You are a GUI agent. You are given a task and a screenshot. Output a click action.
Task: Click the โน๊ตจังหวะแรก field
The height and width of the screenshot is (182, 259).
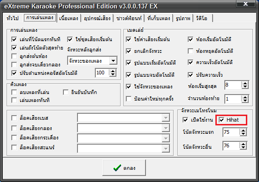click(231, 132)
